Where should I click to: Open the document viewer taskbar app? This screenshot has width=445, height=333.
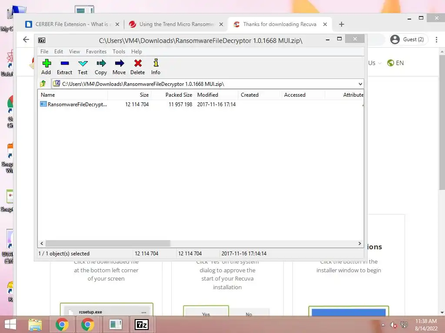[115, 324]
